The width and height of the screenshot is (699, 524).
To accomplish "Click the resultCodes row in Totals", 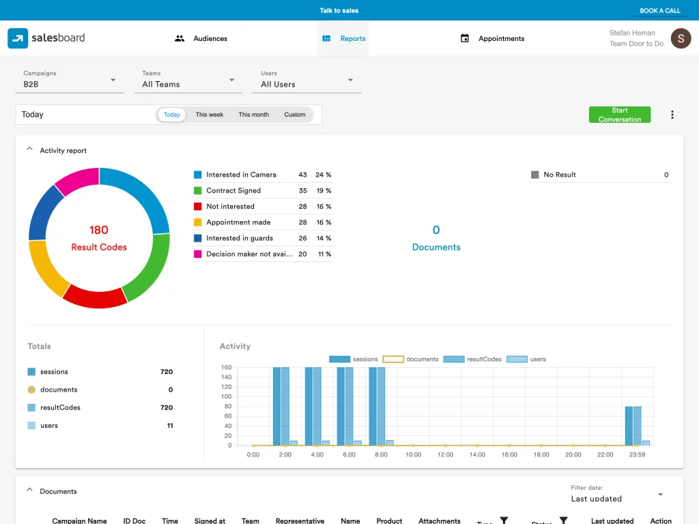I will [x=100, y=407].
